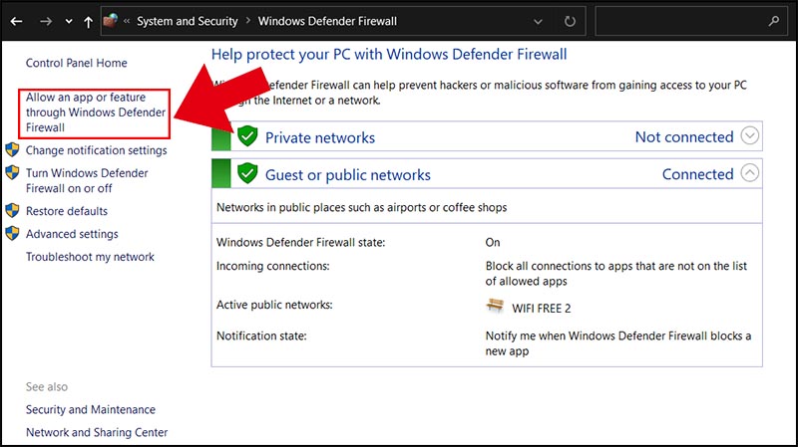
Task: Open the recent locations dropdown arrow
Action: click(x=69, y=22)
